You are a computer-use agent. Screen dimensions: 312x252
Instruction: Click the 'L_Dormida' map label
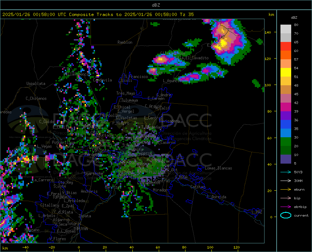click(217, 197)
